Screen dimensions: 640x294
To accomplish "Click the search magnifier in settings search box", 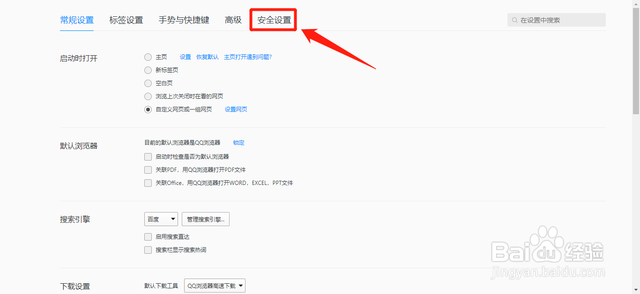I will (515, 20).
